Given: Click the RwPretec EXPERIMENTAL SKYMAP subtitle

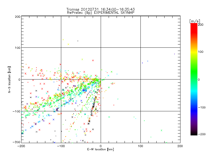Looking at the screenshot, I should pos(101,12).
